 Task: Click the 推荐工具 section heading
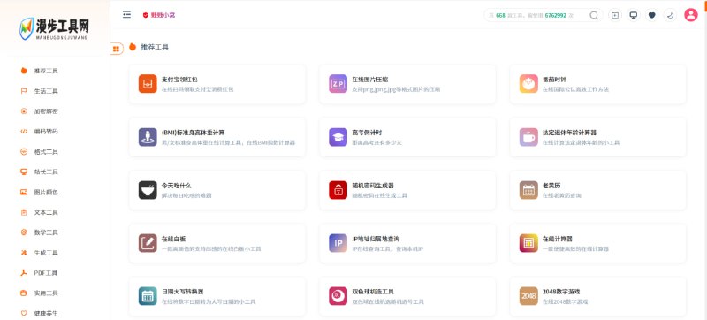coord(155,47)
